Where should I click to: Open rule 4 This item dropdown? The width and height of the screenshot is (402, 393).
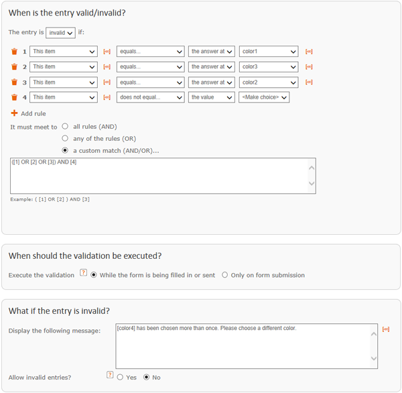[x=64, y=97]
